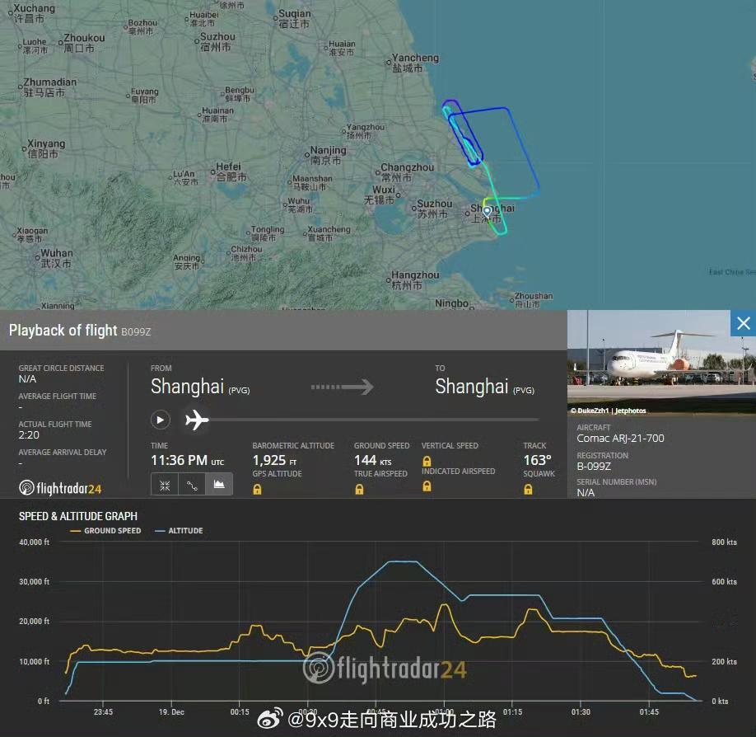Click the GROUND SPEED legend entry

105,530
